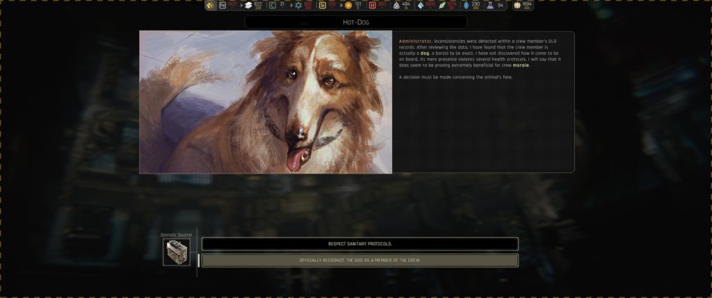Click the Si silicon resource icon
The width and height of the screenshot is (712, 298).
pyautogui.click(x=323, y=6)
